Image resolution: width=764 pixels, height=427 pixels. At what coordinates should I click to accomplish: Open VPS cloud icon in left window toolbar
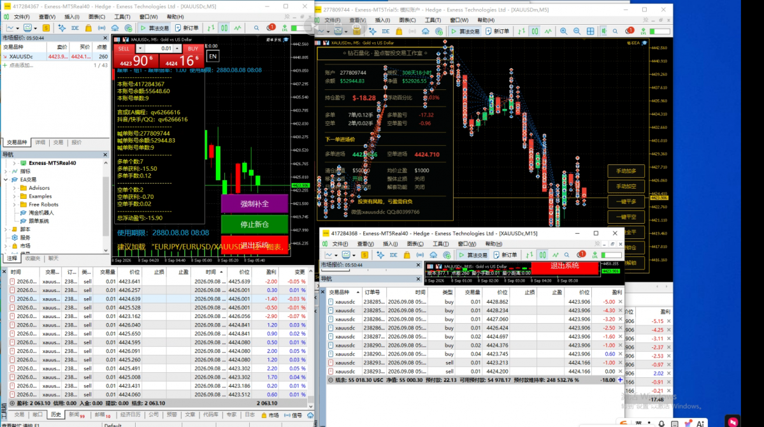tap(115, 28)
